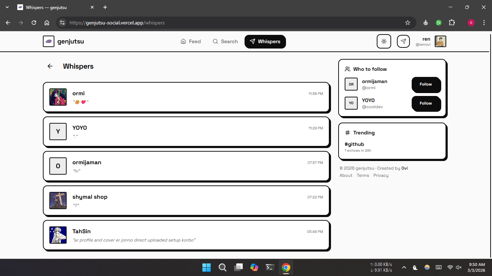Open the whisper conversation named ormi
This screenshot has width=492, height=276.
[186, 97]
